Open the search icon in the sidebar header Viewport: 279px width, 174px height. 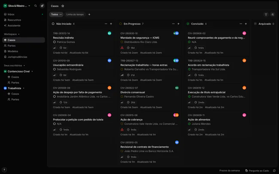click(36, 6)
